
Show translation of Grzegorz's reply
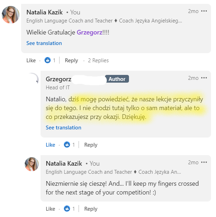(63, 128)
